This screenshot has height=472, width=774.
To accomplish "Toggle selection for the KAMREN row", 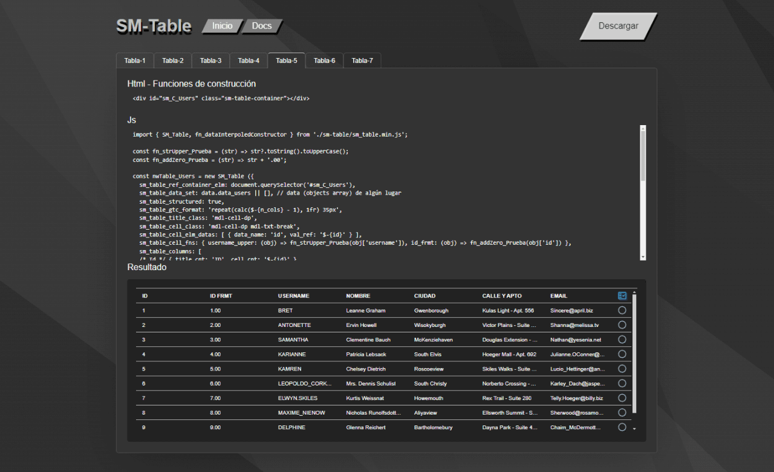I will [622, 369].
